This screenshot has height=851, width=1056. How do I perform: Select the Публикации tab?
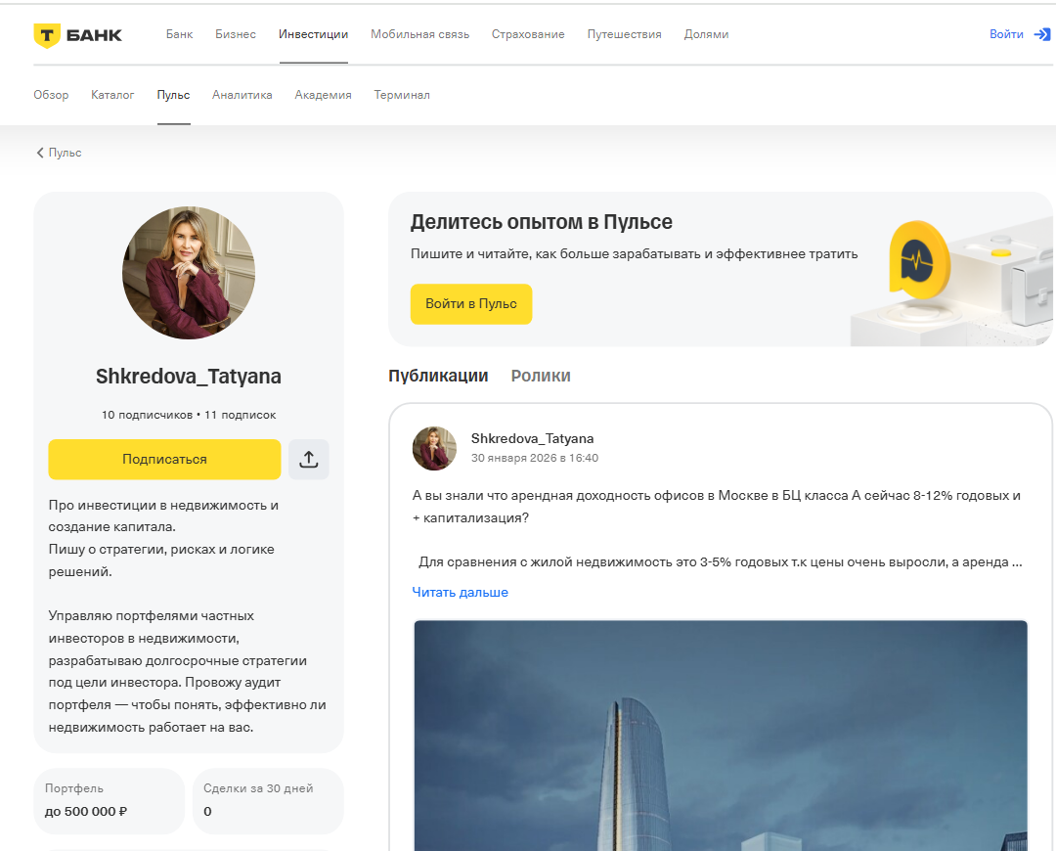[438, 376]
